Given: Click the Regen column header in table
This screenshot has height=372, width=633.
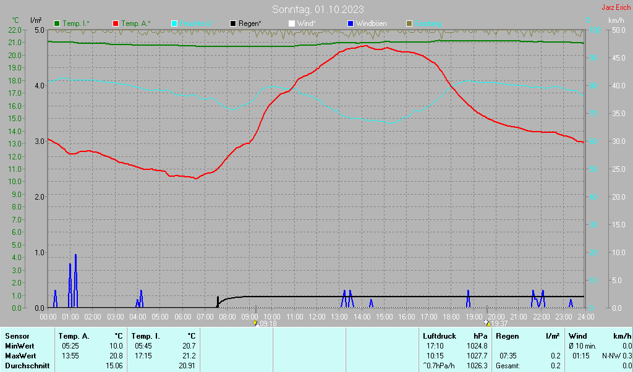Looking at the screenshot, I should pyautogui.click(x=508, y=336).
